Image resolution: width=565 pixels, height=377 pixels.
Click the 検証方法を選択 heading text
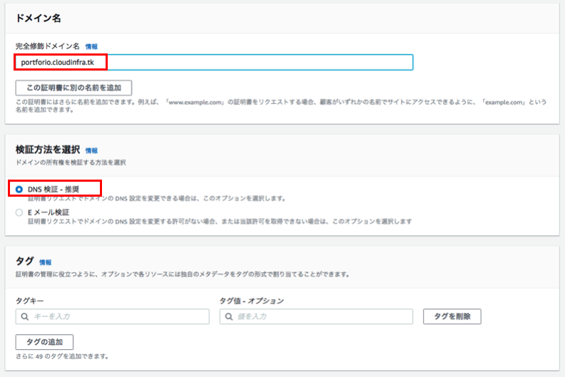48,150
